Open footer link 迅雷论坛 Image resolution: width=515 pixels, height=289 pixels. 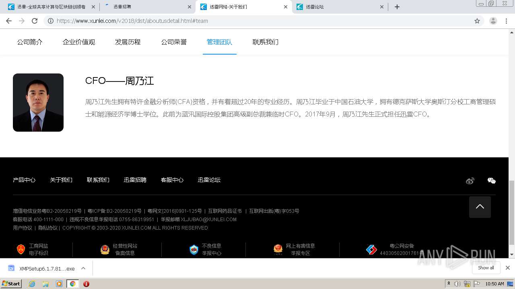(x=209, y=180)
